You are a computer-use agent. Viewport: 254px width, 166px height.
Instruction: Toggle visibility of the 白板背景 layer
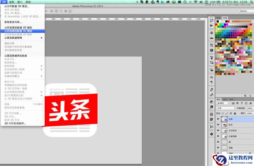218,136
